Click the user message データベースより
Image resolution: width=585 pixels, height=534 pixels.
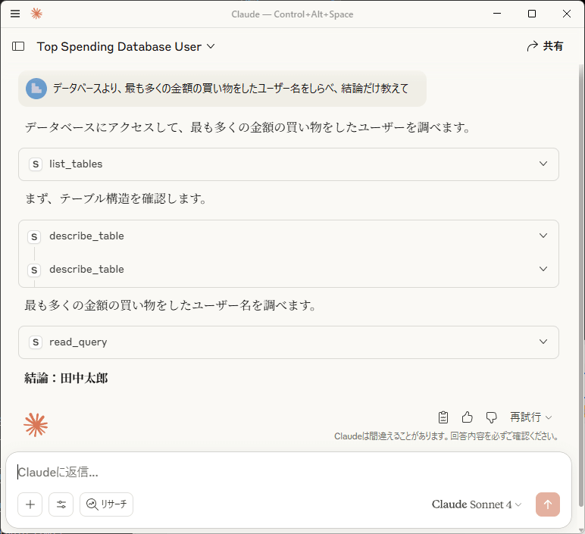pos(230,89)
